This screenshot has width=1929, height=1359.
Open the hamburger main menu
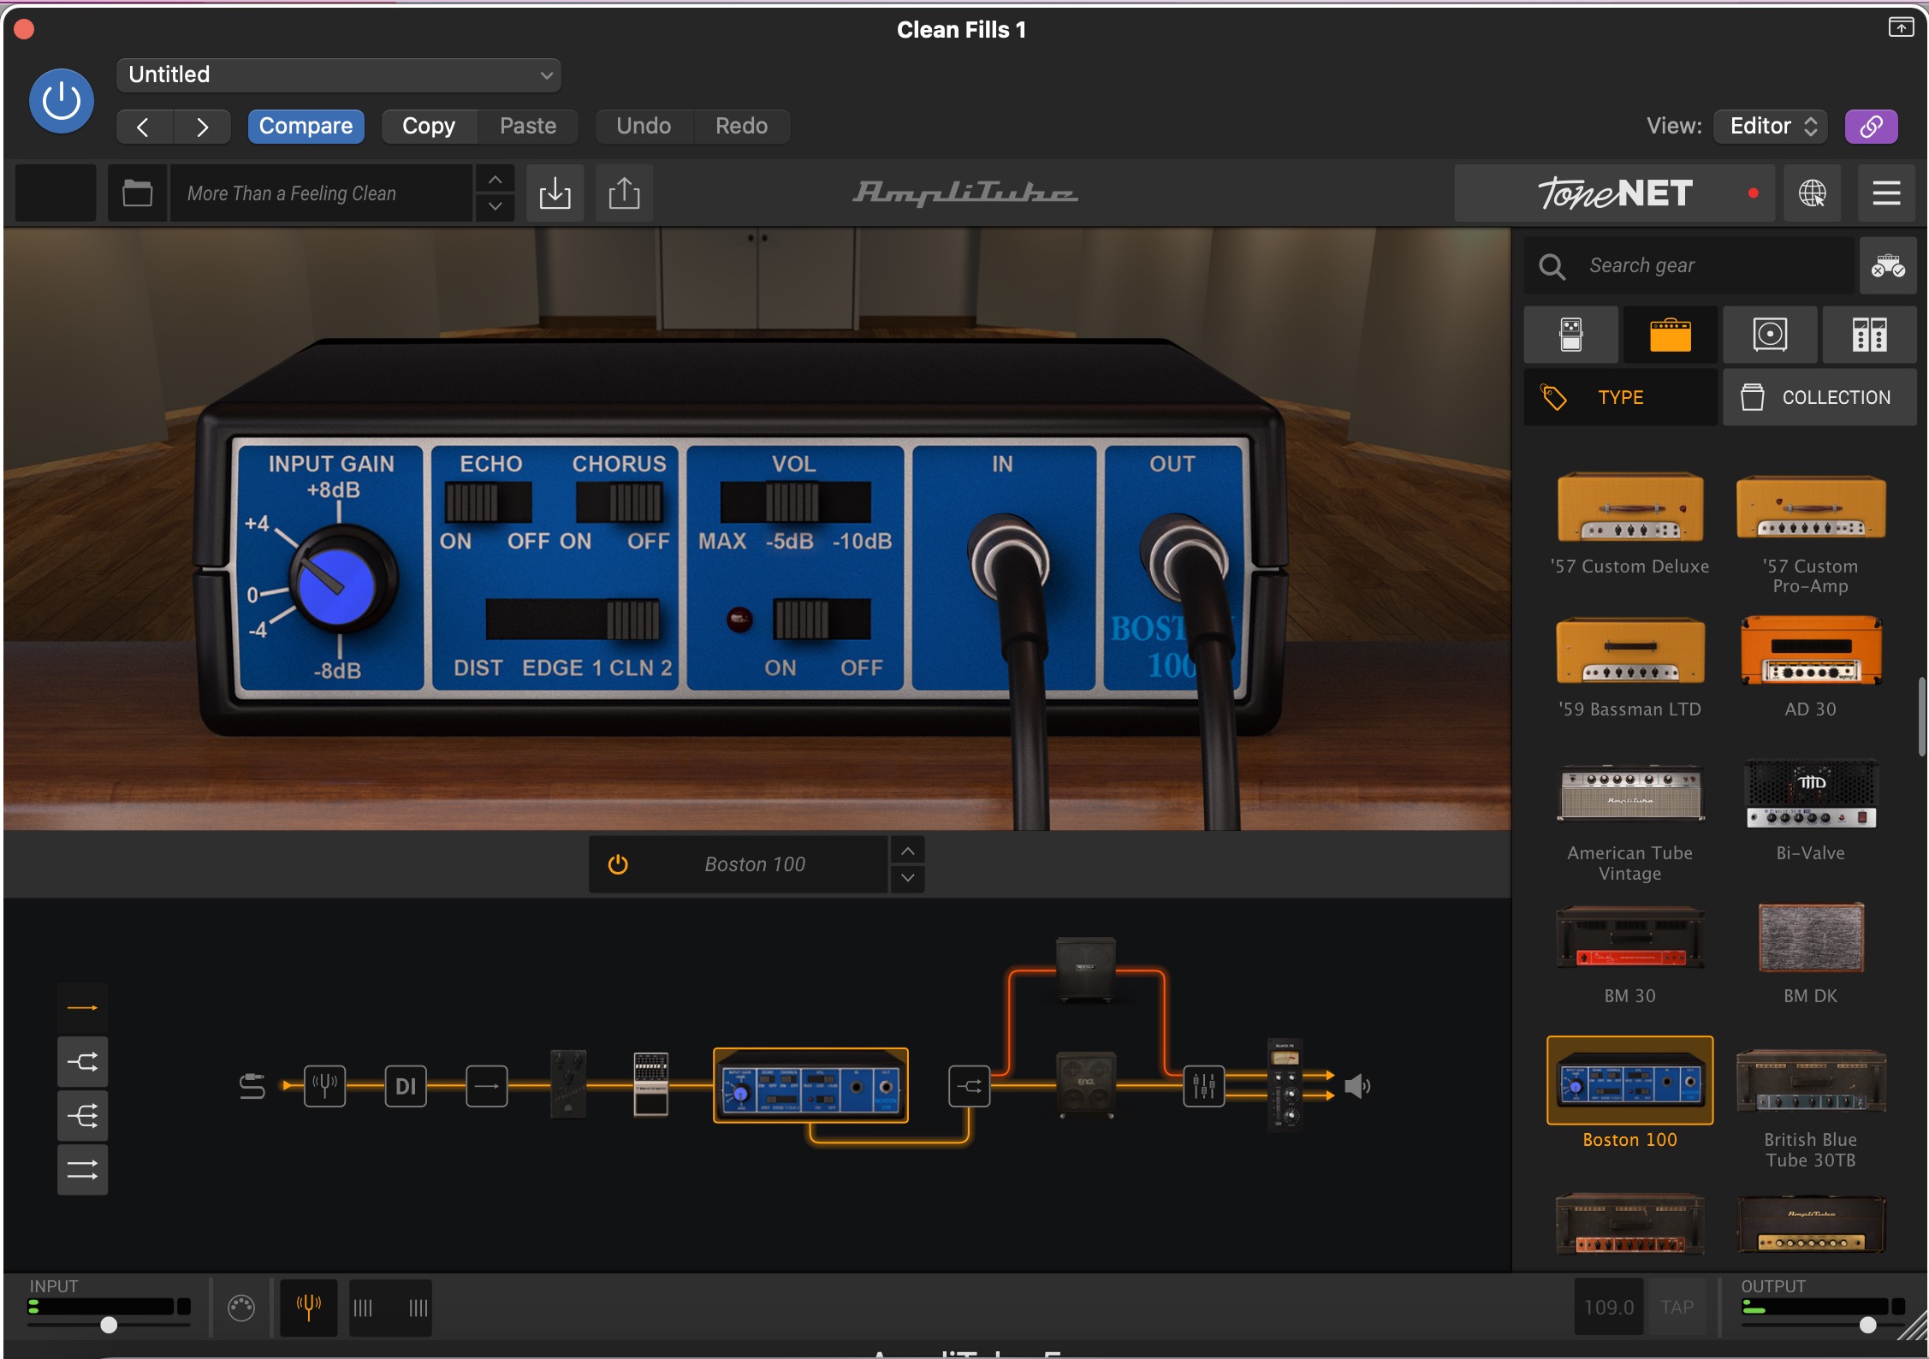1886,193
